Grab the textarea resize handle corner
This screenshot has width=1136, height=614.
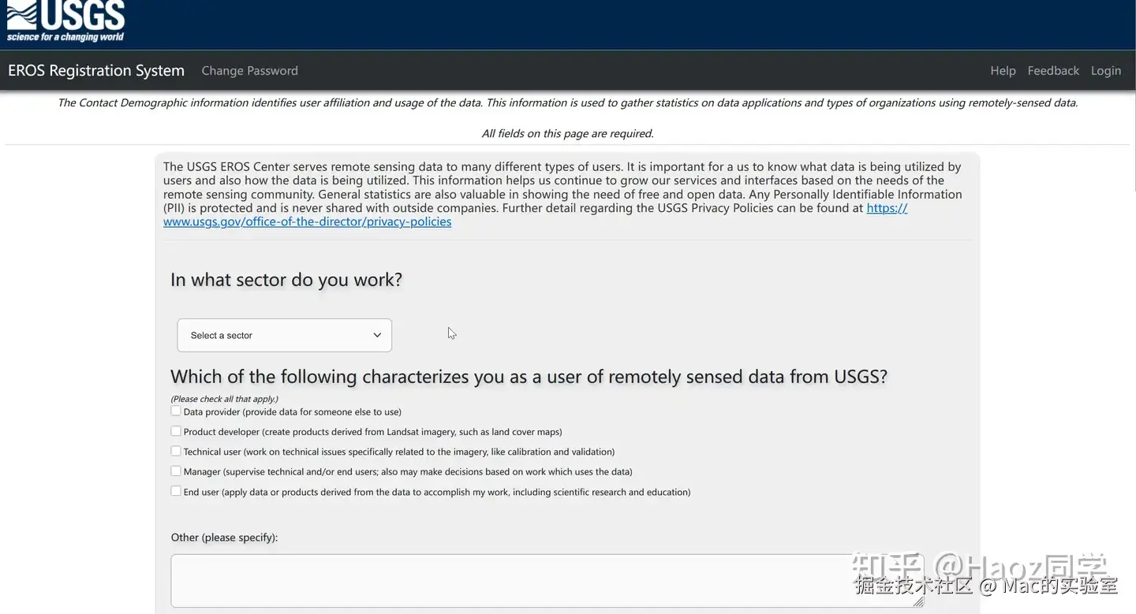918,601
